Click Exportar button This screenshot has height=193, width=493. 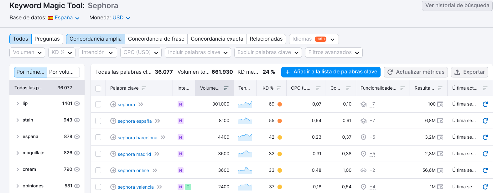[x=470, y=72]
